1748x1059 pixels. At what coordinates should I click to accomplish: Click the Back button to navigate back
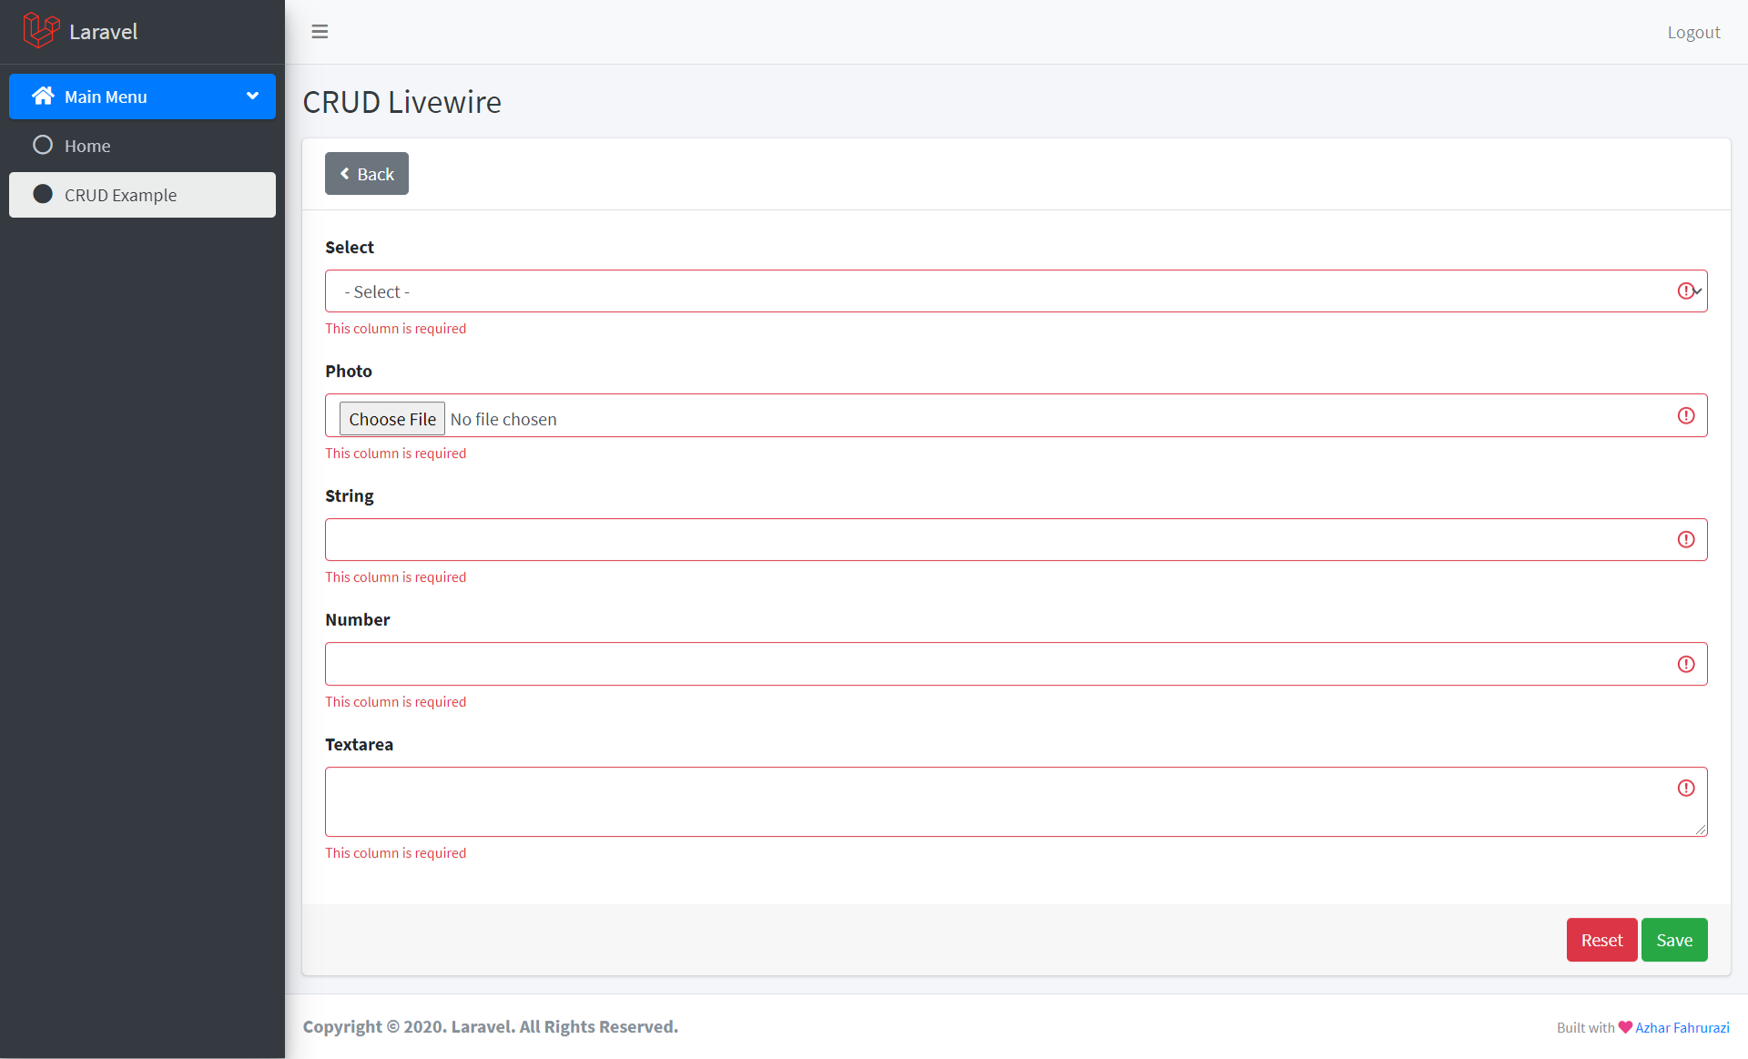pyautogui.click(x=366, y=172)
